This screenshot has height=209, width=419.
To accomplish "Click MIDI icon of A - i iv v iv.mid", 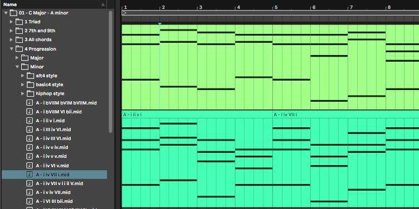I will (x=30, y=147).
